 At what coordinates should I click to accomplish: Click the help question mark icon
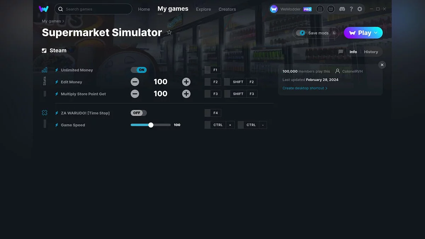[x=351, y=9]
